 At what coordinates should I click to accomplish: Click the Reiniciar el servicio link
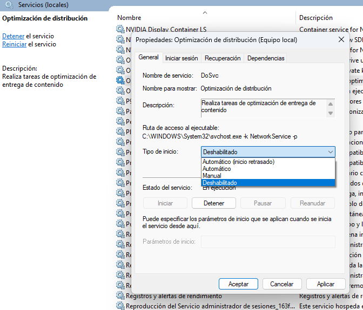click(14, 44)
